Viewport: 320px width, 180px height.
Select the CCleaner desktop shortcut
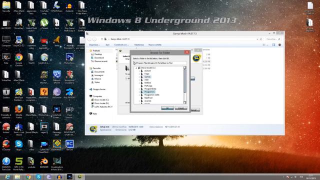click(x=6, y=145)
